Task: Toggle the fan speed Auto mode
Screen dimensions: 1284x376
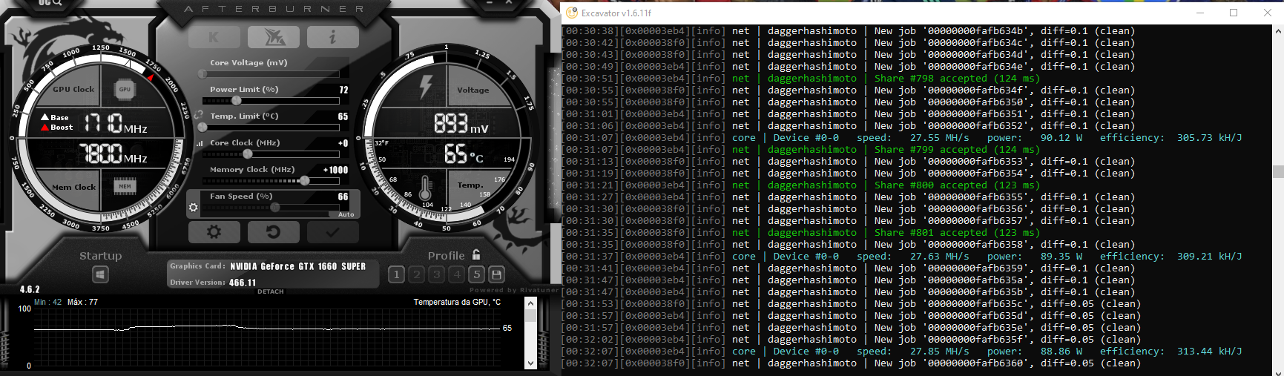Action: (346, 214)
